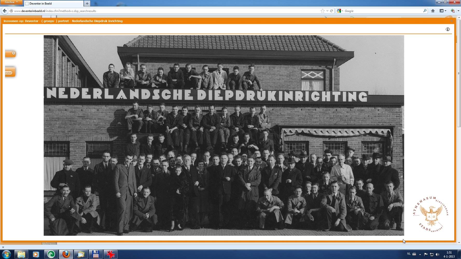Close the orange zoom overlay
461x259 pixels.
(x=451, y=21)
